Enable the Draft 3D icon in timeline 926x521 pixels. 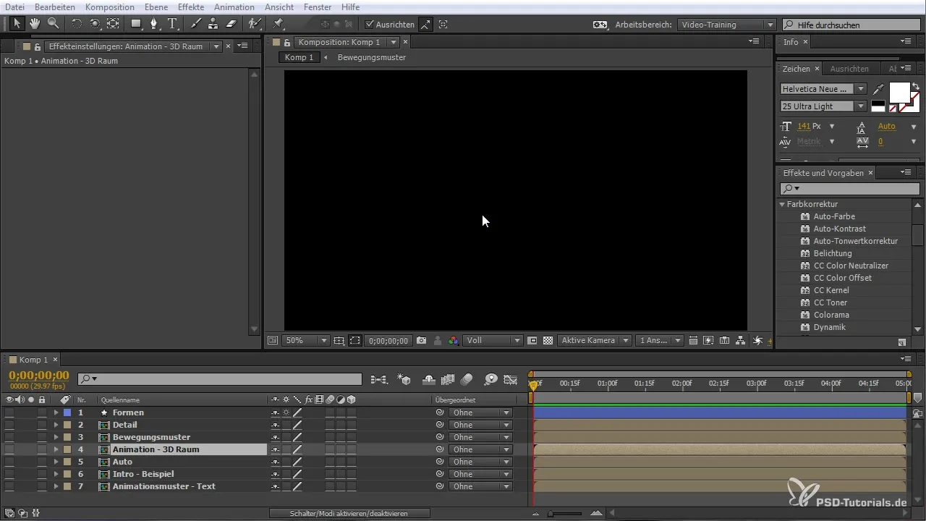[x=404, y=378]
